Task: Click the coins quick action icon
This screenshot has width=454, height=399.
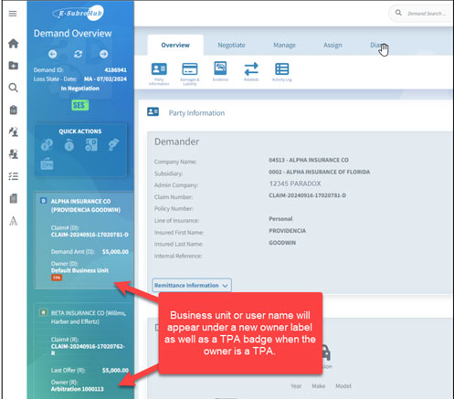Action: (x=47, y=145)
